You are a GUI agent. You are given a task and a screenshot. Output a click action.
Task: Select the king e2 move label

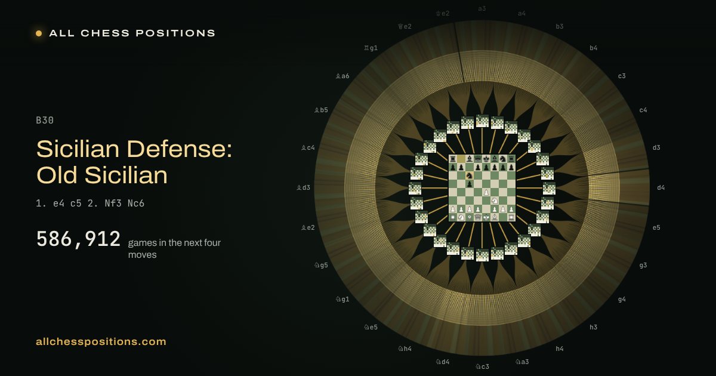pyautogui.click(x=442, y=13)
